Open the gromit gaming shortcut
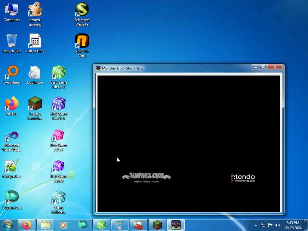 35,14
